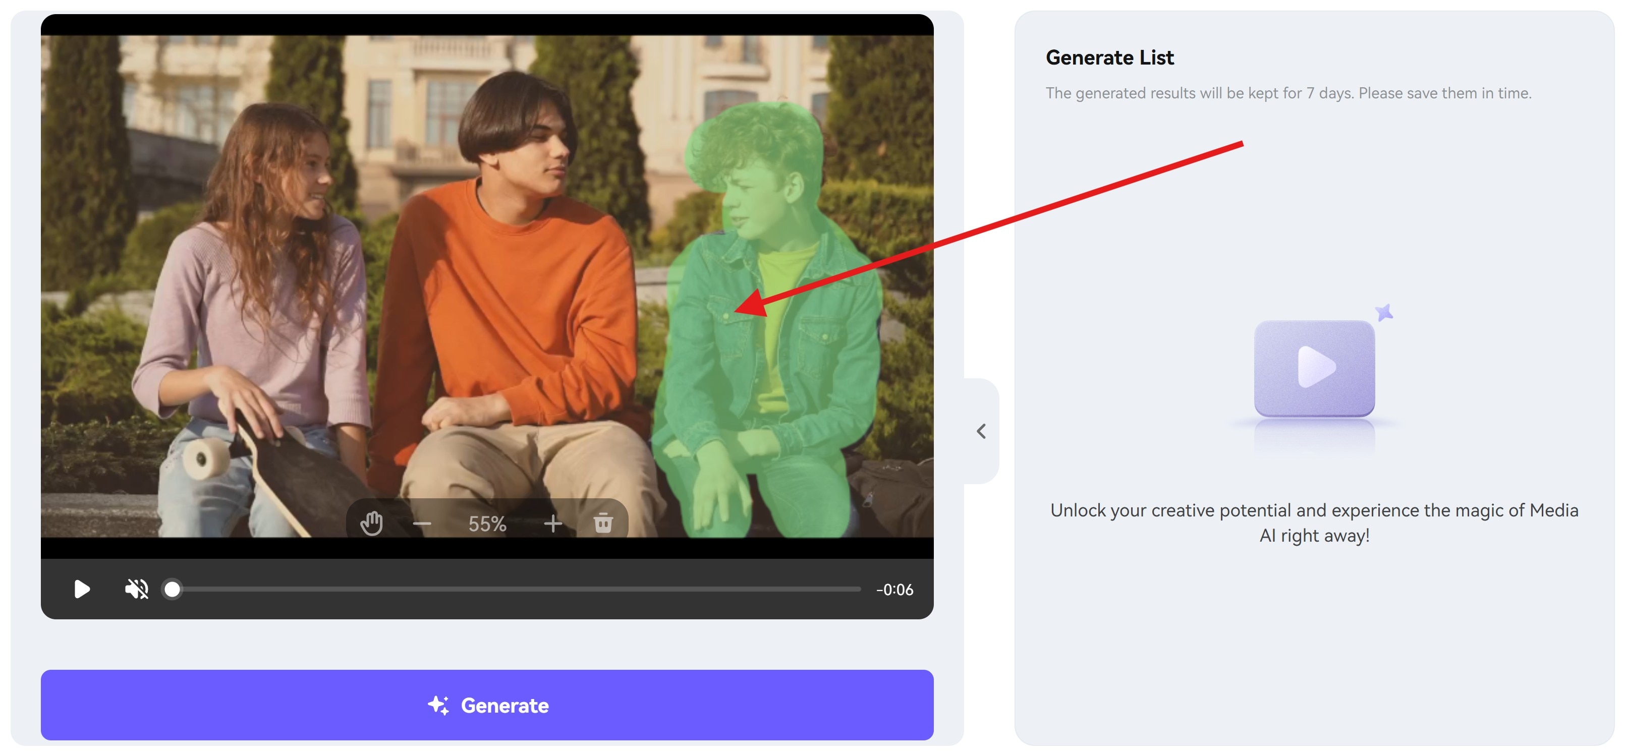
Task: Collapse the Generate List panel using the chevron
Action: 982,431
